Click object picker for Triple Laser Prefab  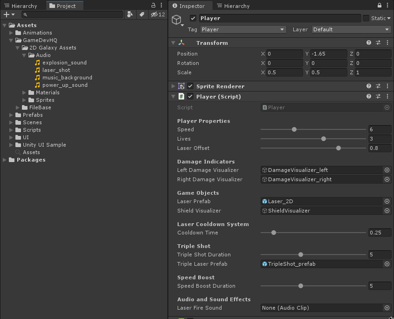387,264
